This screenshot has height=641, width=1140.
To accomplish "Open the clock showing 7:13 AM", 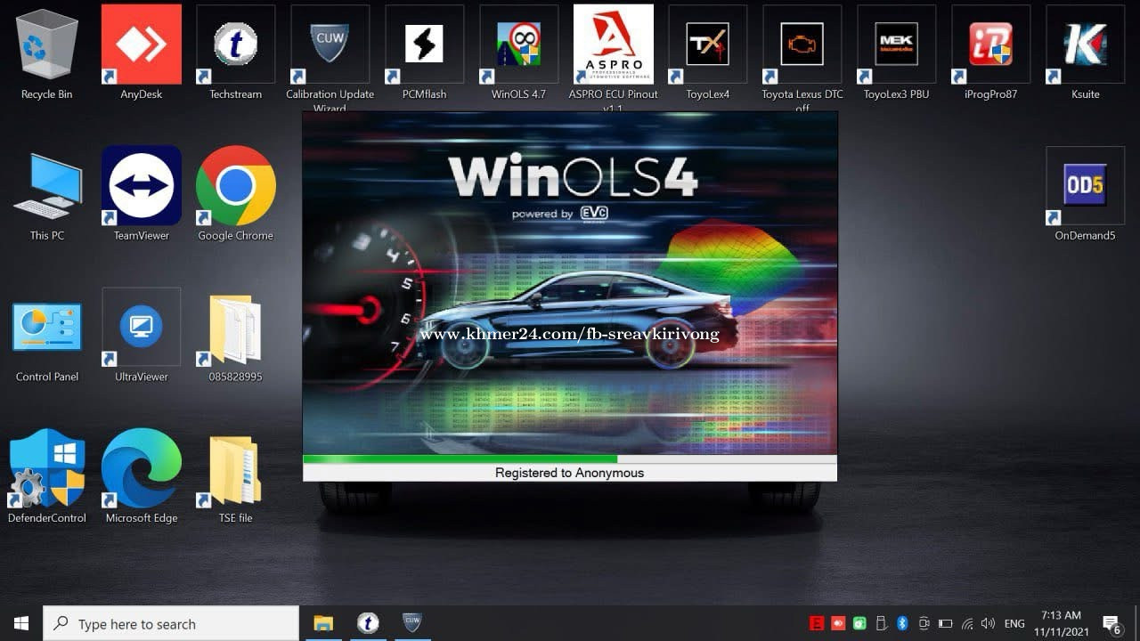I will coord(1061,623).
